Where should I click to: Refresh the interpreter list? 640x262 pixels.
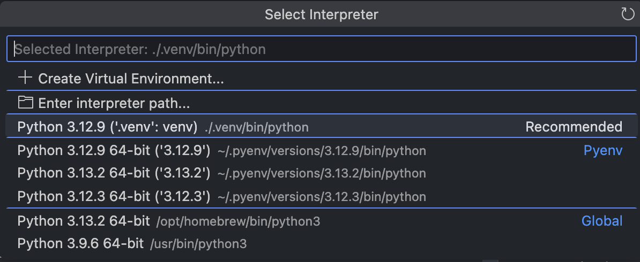pos(627,14)
